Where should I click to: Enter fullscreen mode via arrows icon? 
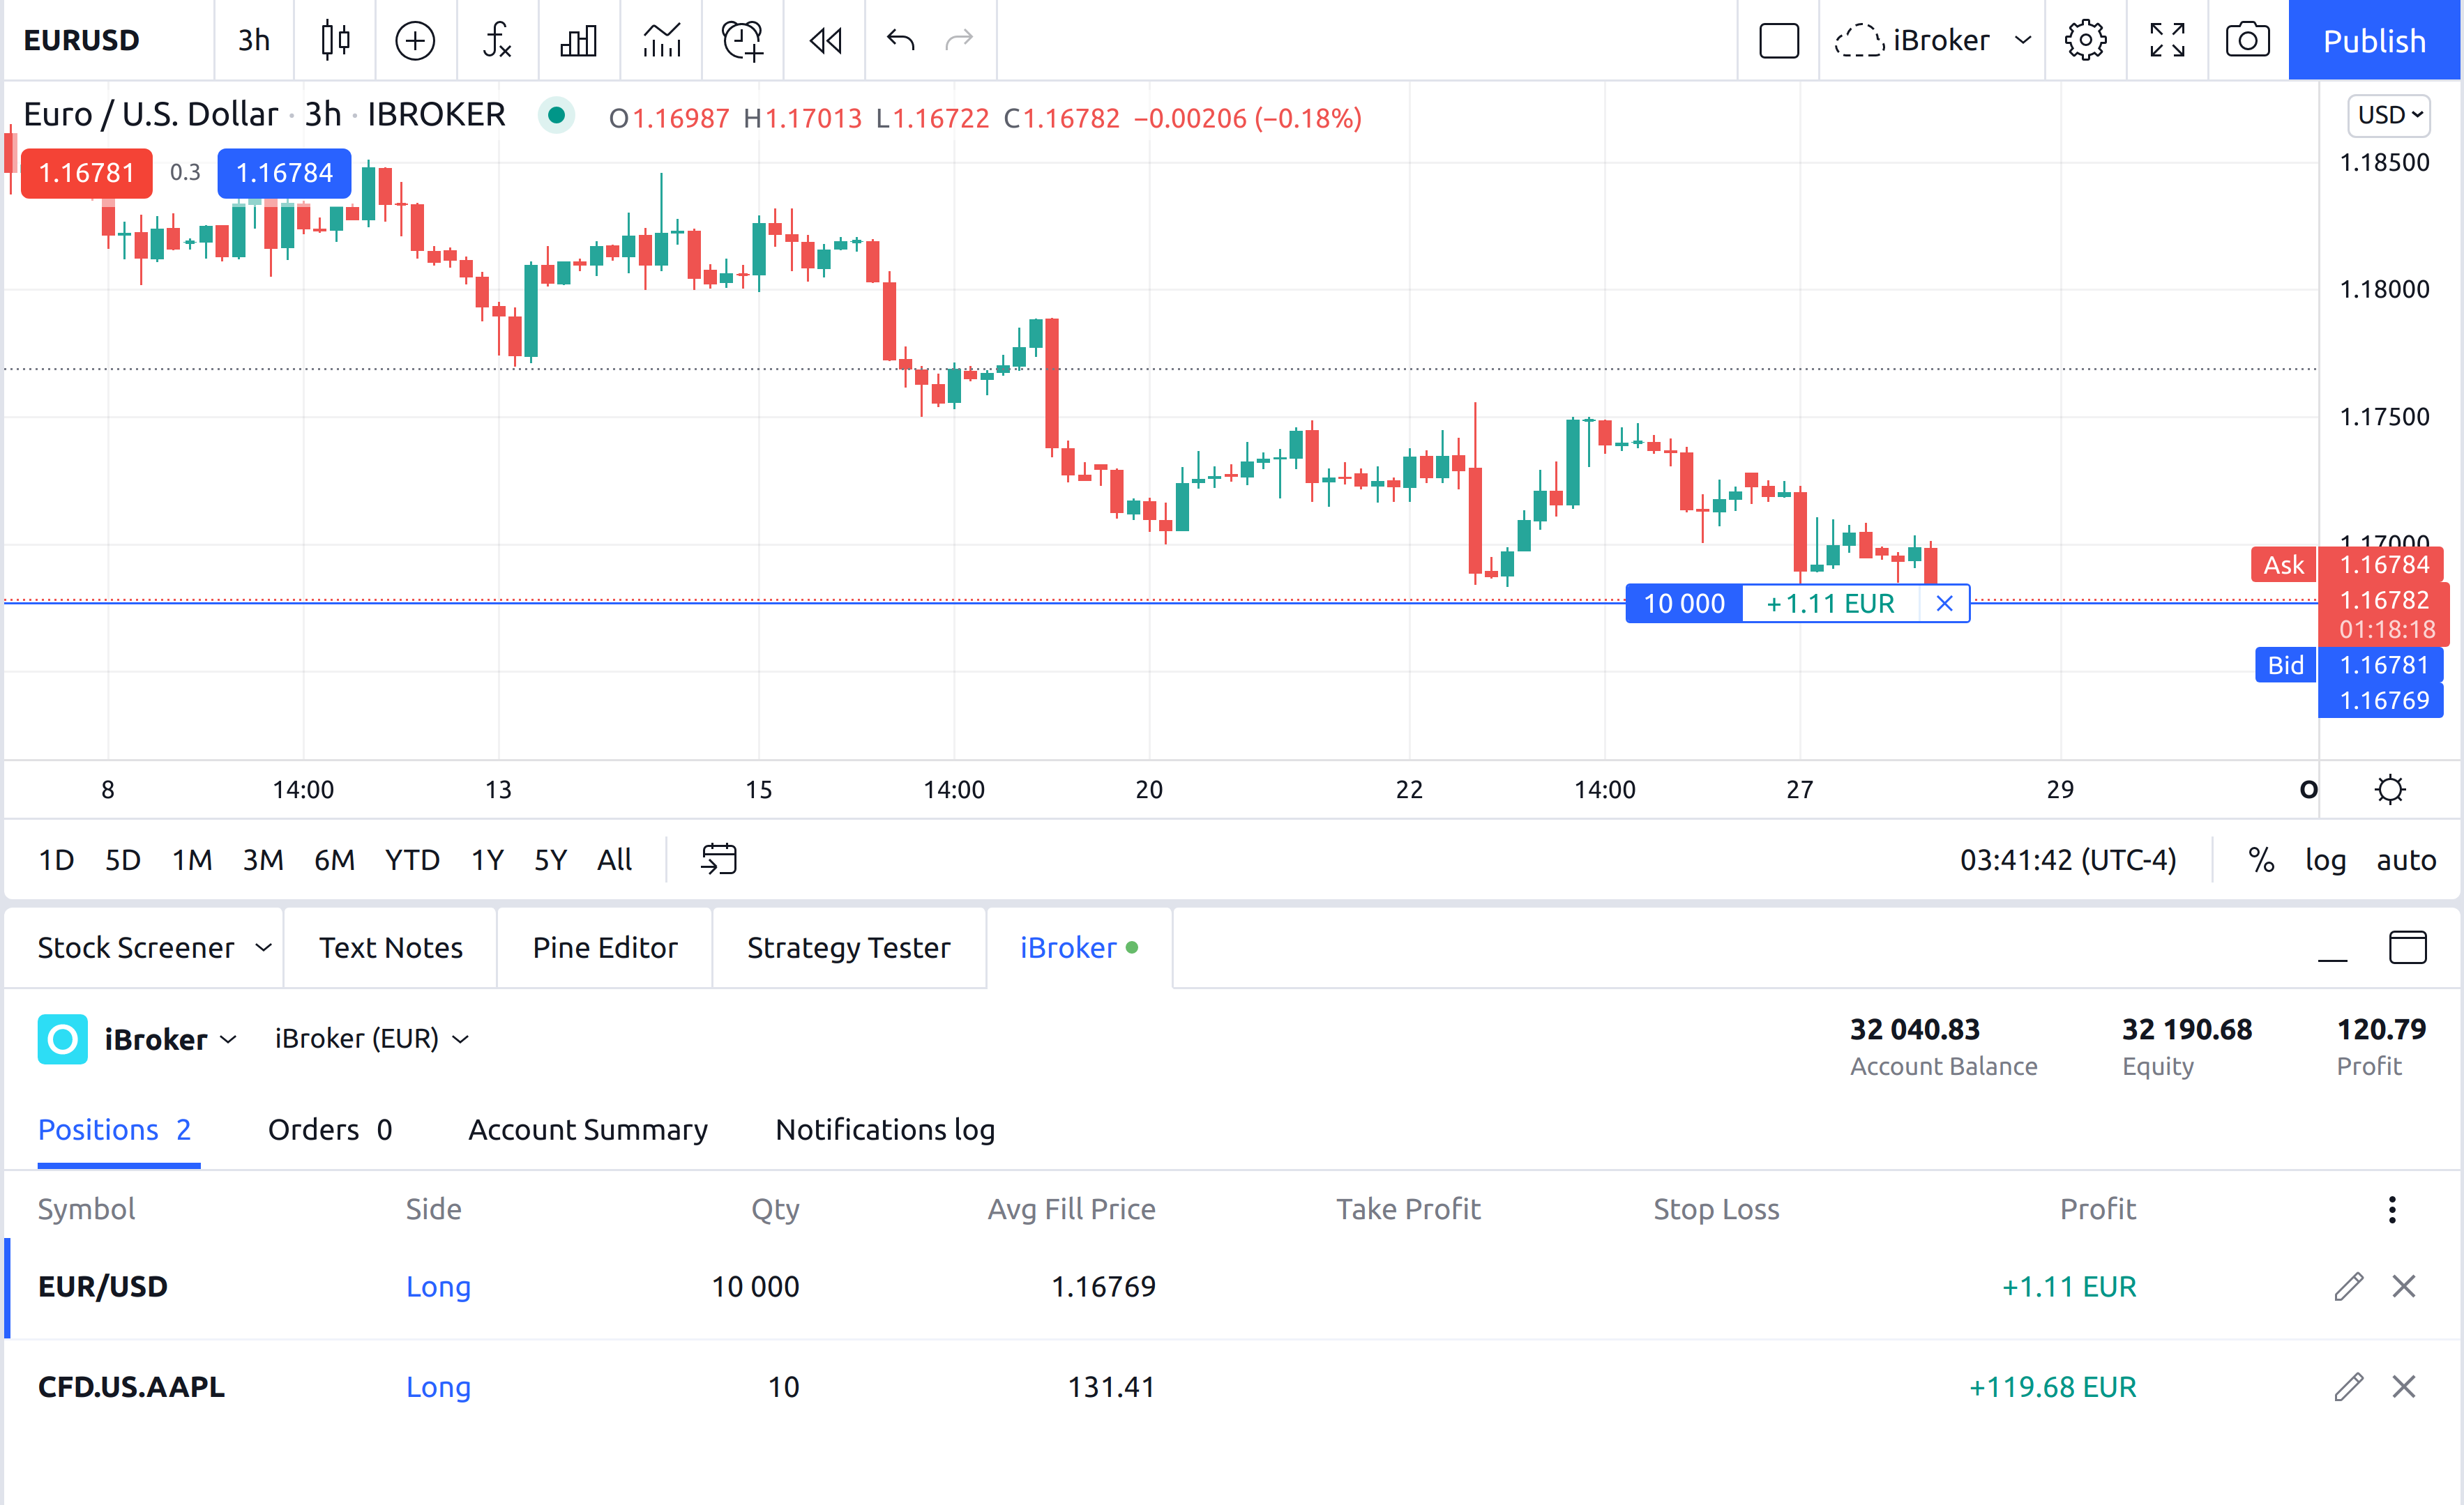pyautogui.click(x=2167, y=40)
